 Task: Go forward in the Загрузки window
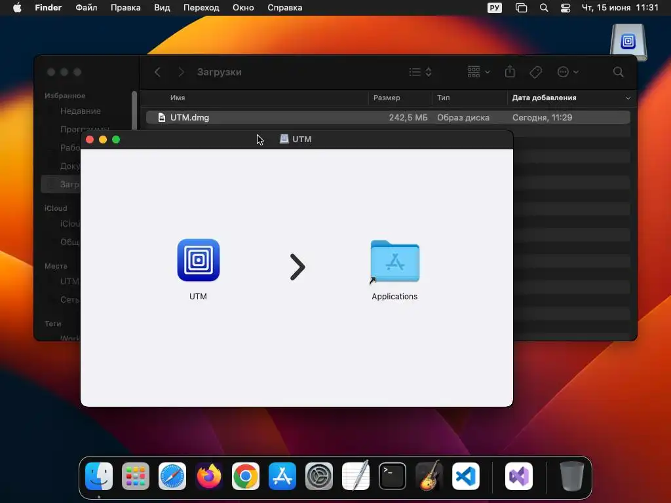(181, 72)
